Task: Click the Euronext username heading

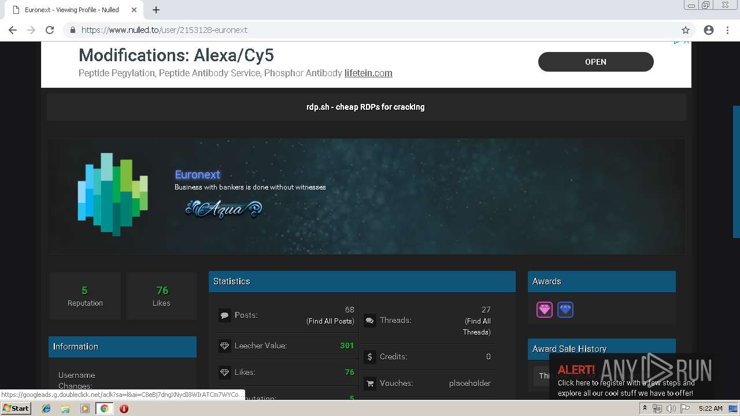Action: coord(197,174)
